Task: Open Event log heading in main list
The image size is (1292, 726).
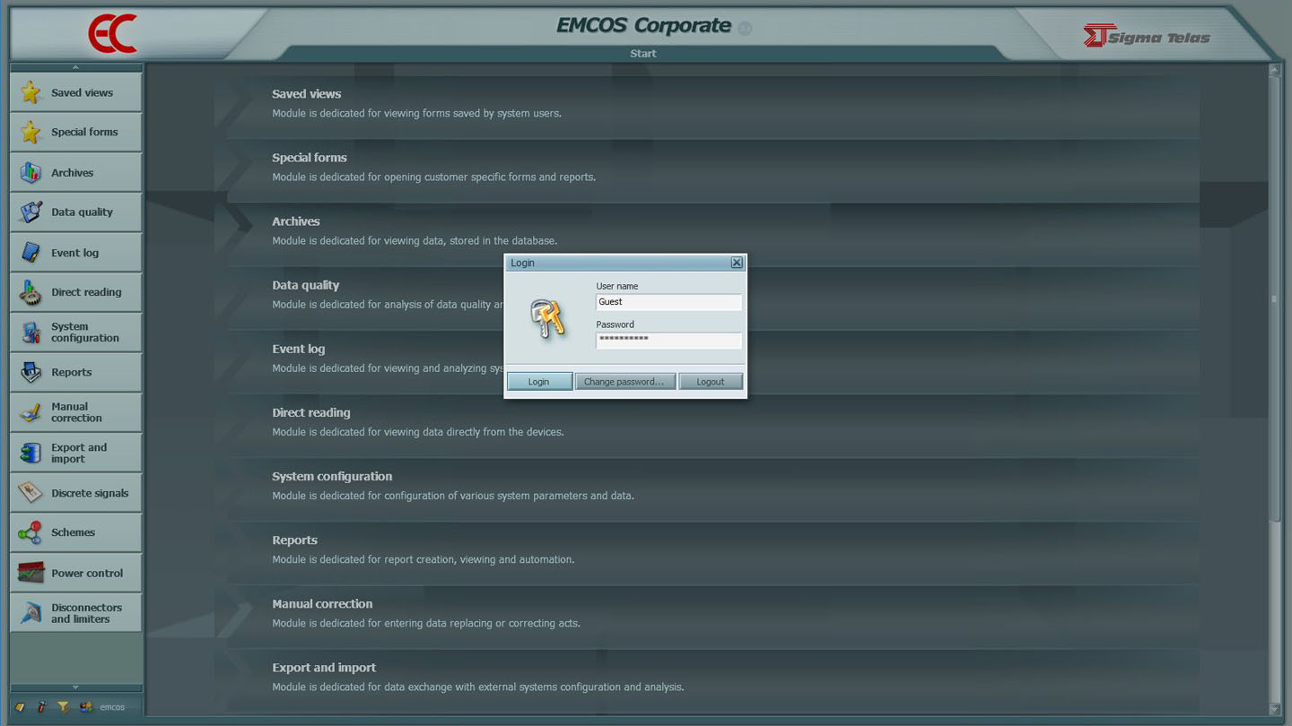Action: click(299, 349)
